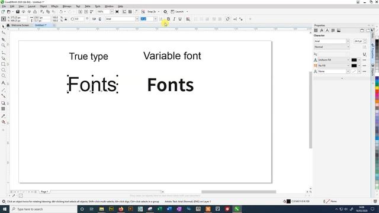The width and height of the screenshot is (379, 213).
Task: Click Windows search box 'Type here to search'
Action: (43, 209)
